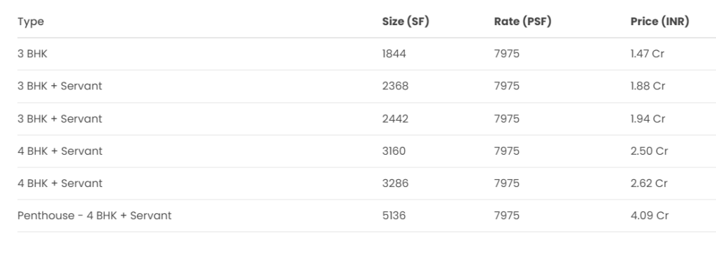Click the 3286 size cell
716x256 pixels.
coord(396,183)
